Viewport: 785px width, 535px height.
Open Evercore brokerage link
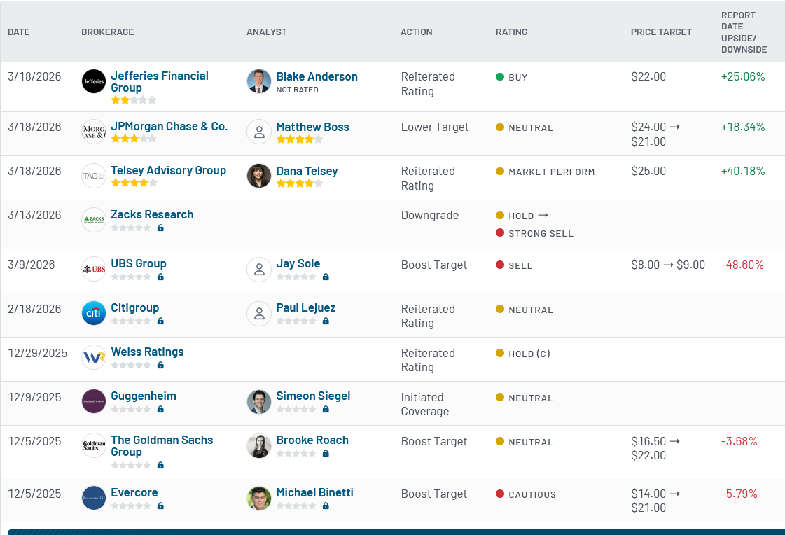(134, 492)
